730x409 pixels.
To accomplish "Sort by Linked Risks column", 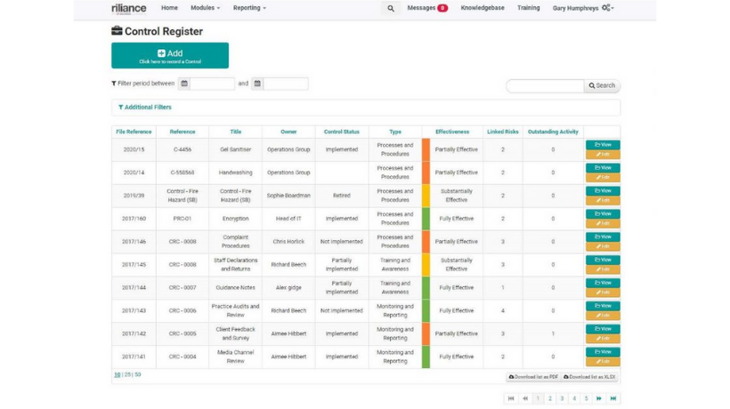I will (x=503, y=132).
